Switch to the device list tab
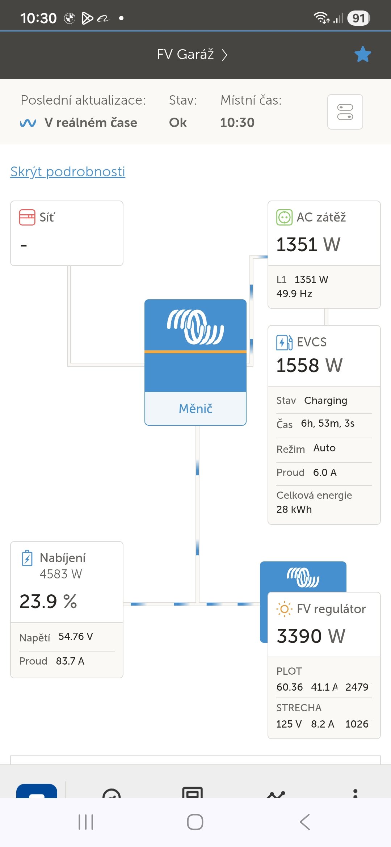 (193, 793)
